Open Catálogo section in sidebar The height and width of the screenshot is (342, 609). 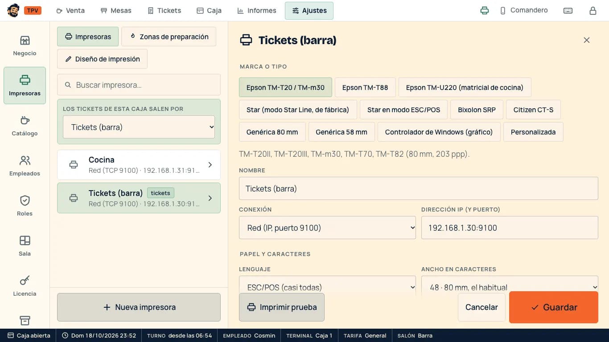25,126
